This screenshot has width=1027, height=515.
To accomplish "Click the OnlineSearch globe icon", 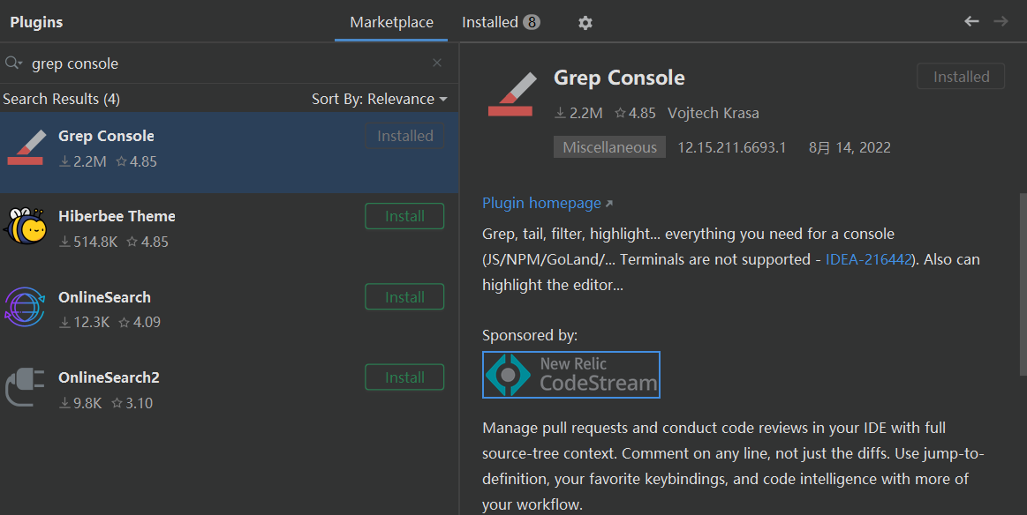I will tap(25, 306).
